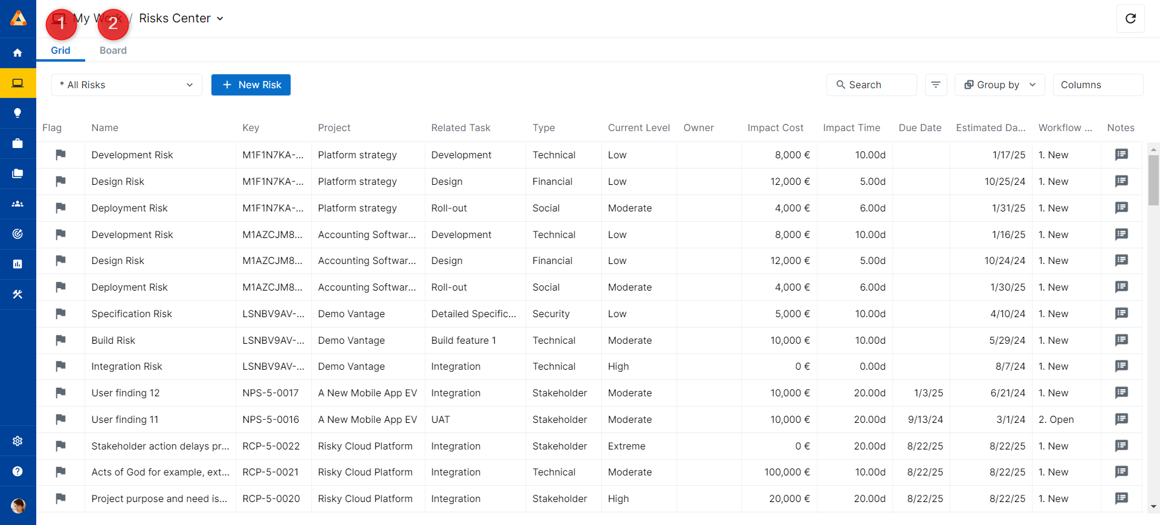
Task: Toggle flag for Build Risk row
Action: [60, 340]
